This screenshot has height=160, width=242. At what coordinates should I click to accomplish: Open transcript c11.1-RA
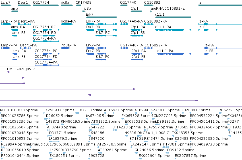pos(163,27)
